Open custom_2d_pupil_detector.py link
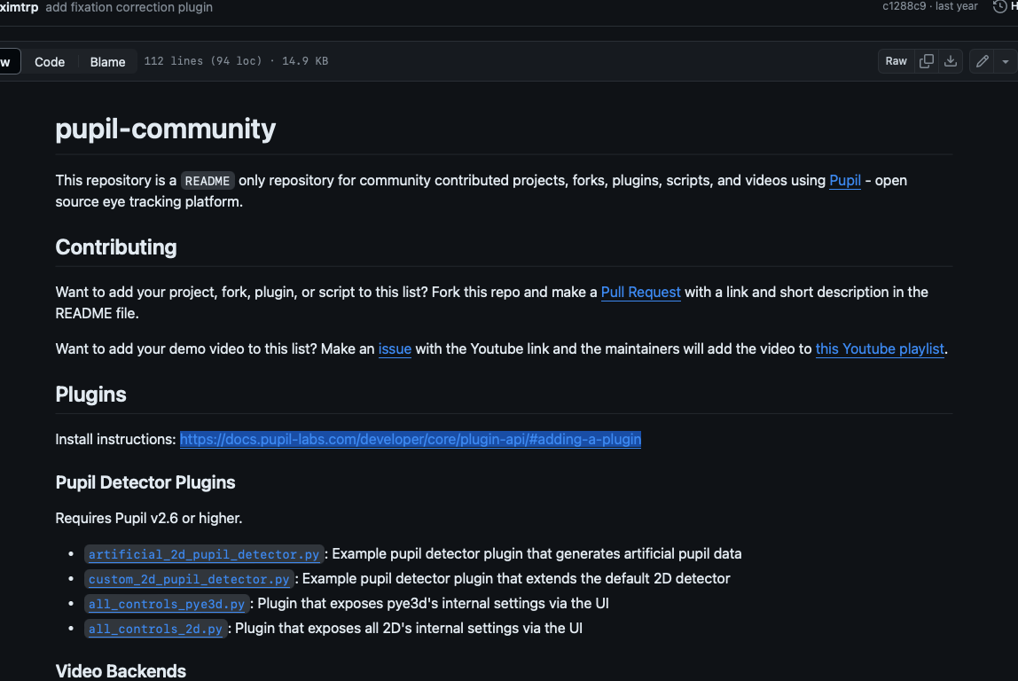Screen dimensions: 1018x681 (x=189, y=578)
